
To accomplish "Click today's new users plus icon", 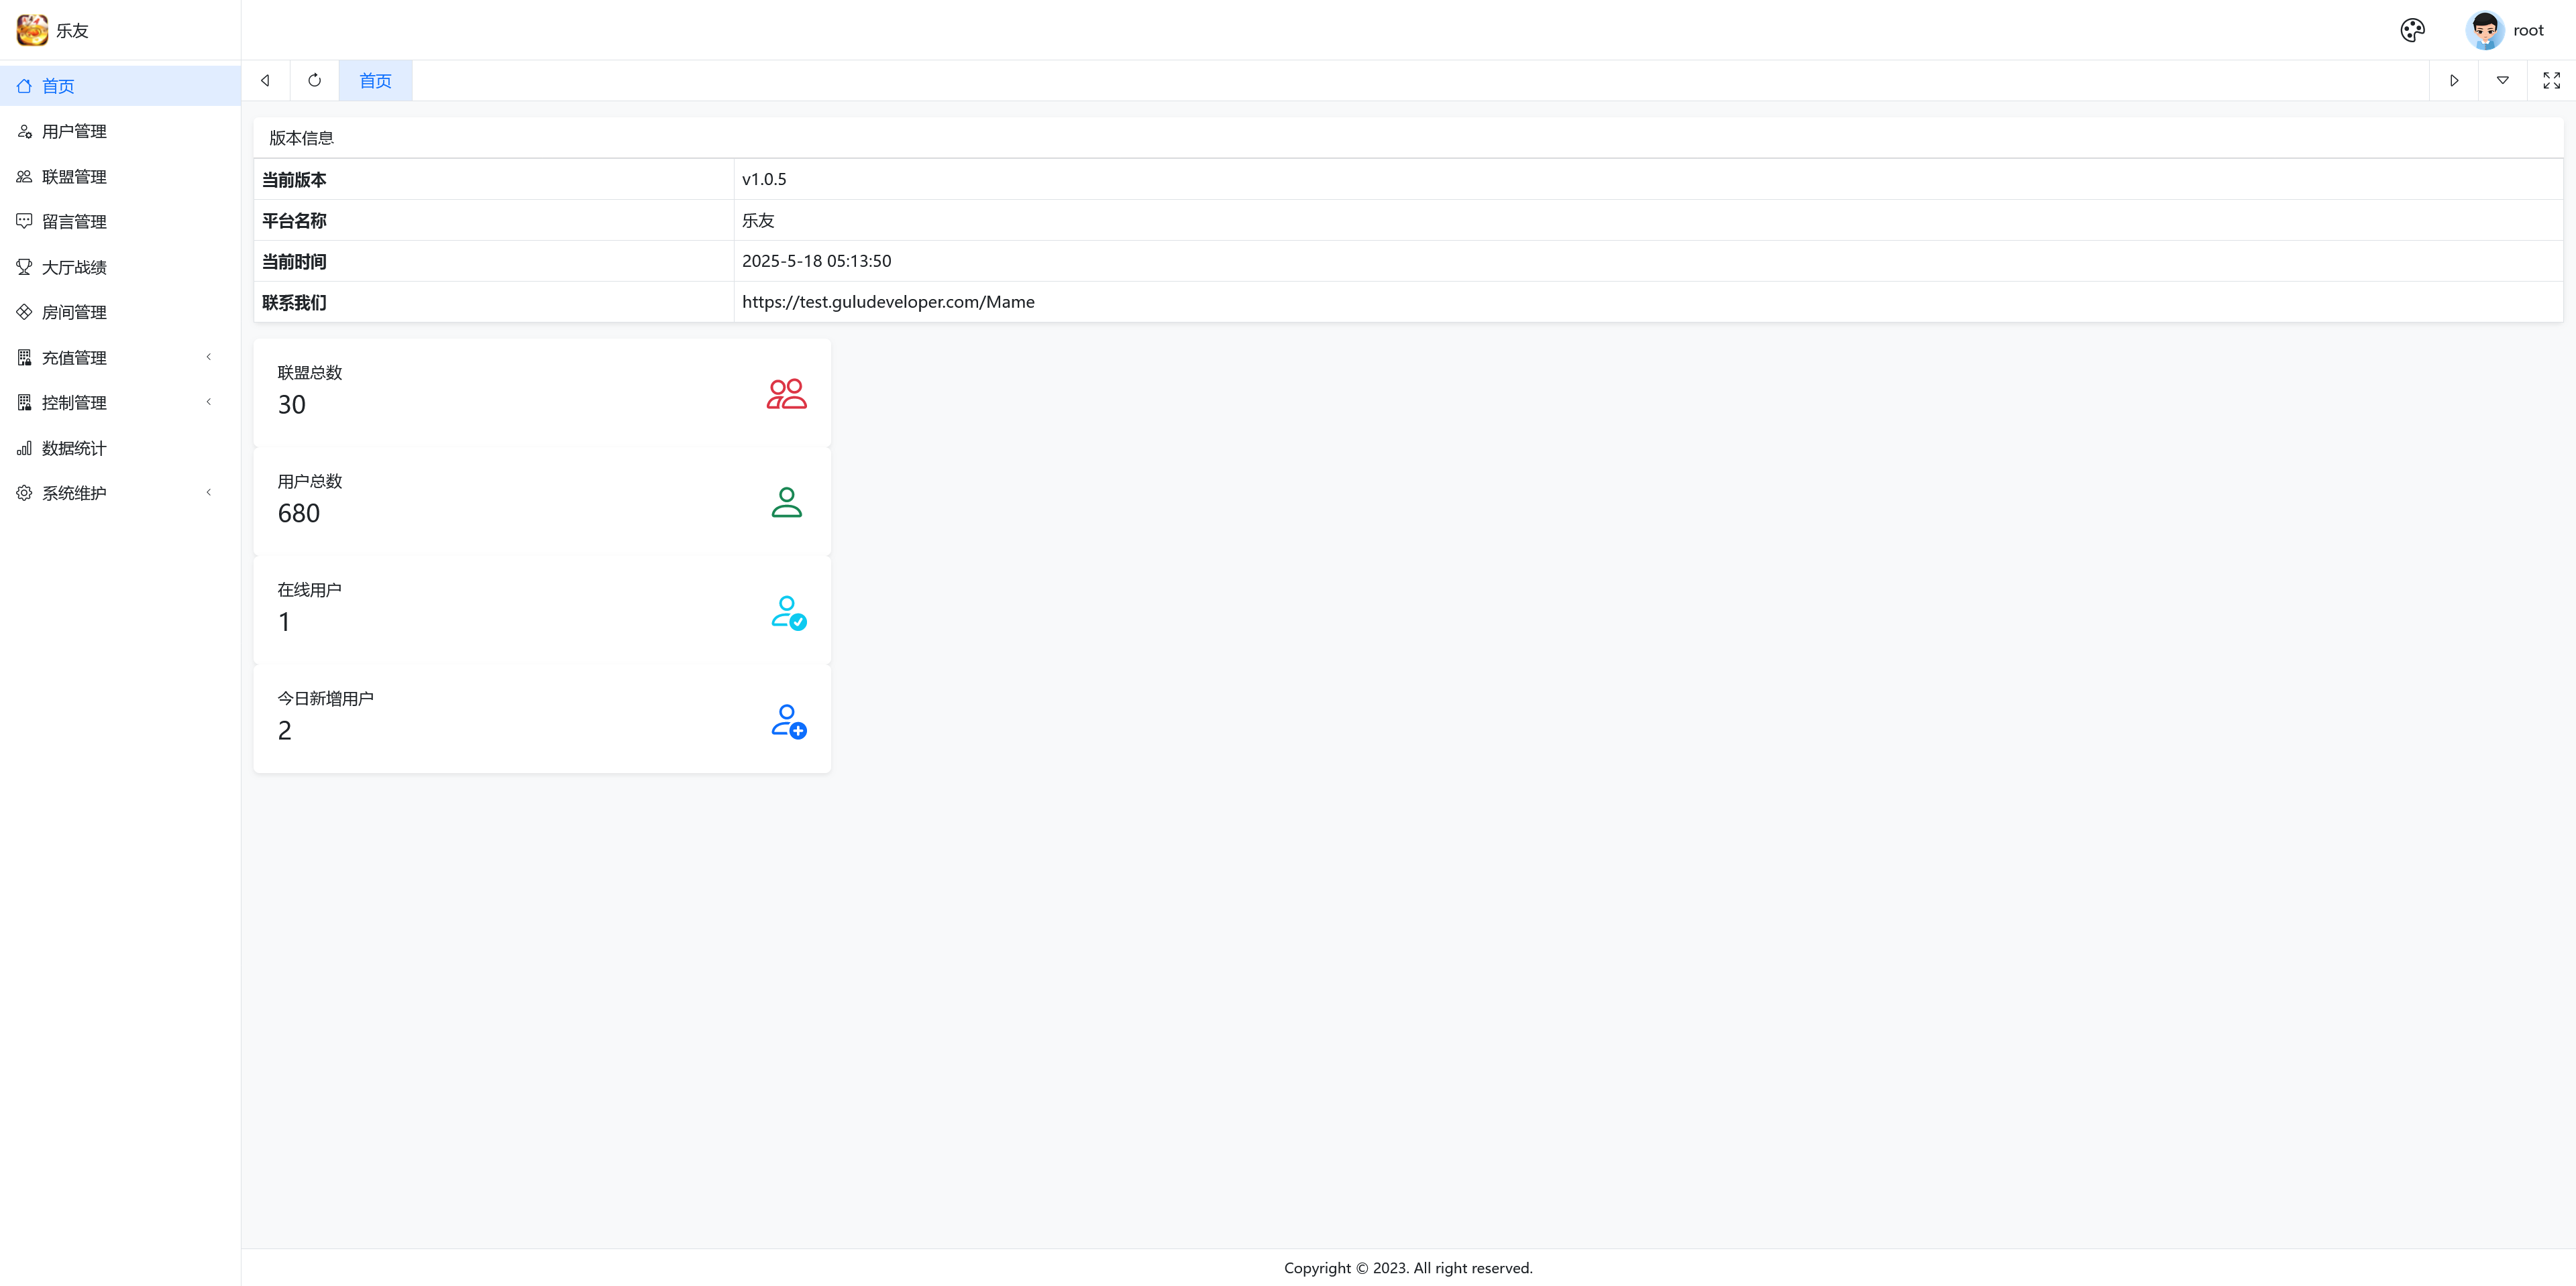I will [x=788, y=720].
